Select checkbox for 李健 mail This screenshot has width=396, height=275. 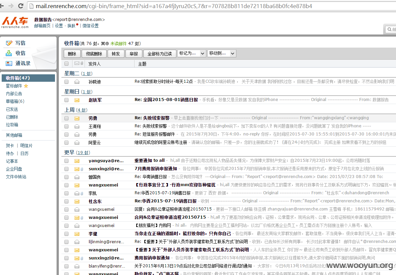(66, 233)
